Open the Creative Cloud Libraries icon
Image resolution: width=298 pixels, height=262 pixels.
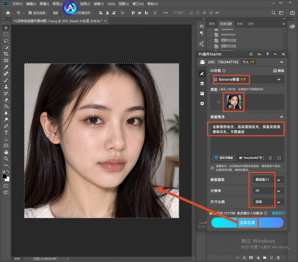pyautogui.click(x=292, y=26)
